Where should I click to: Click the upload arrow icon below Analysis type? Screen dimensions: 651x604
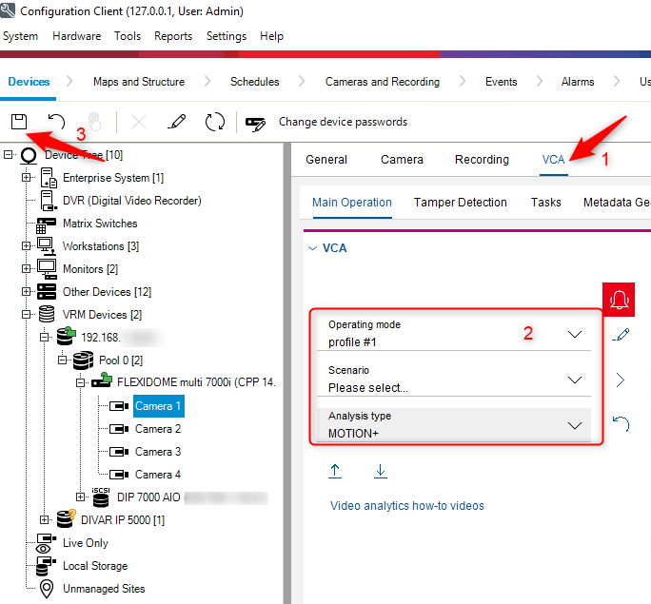tap(335, 471)
